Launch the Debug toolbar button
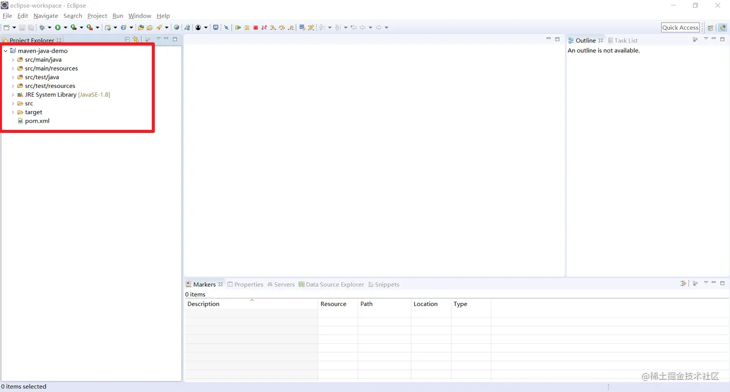This screenshot has height=392, width=730. [42, 28]
